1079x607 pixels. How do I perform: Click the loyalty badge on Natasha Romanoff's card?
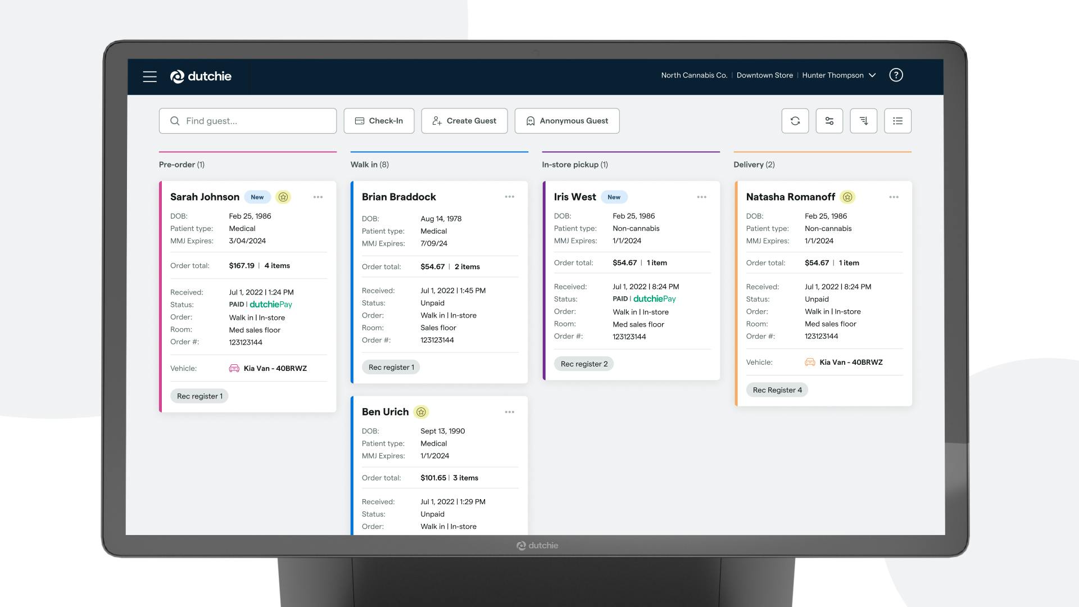coord(847,197)
